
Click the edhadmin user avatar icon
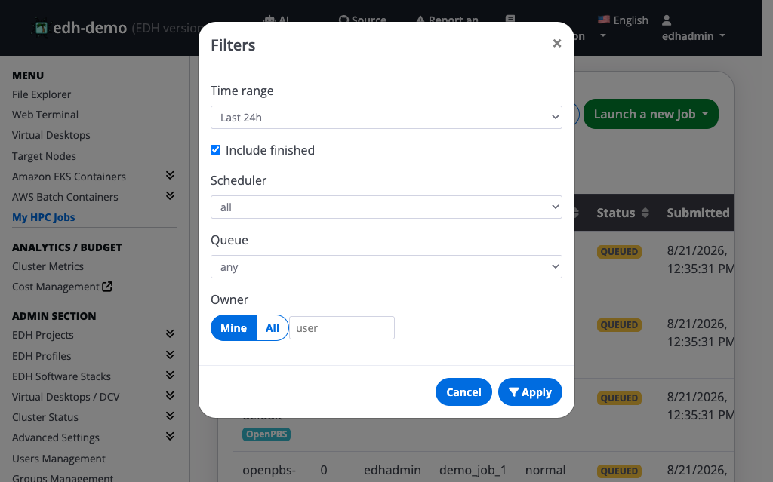(667, 20)
